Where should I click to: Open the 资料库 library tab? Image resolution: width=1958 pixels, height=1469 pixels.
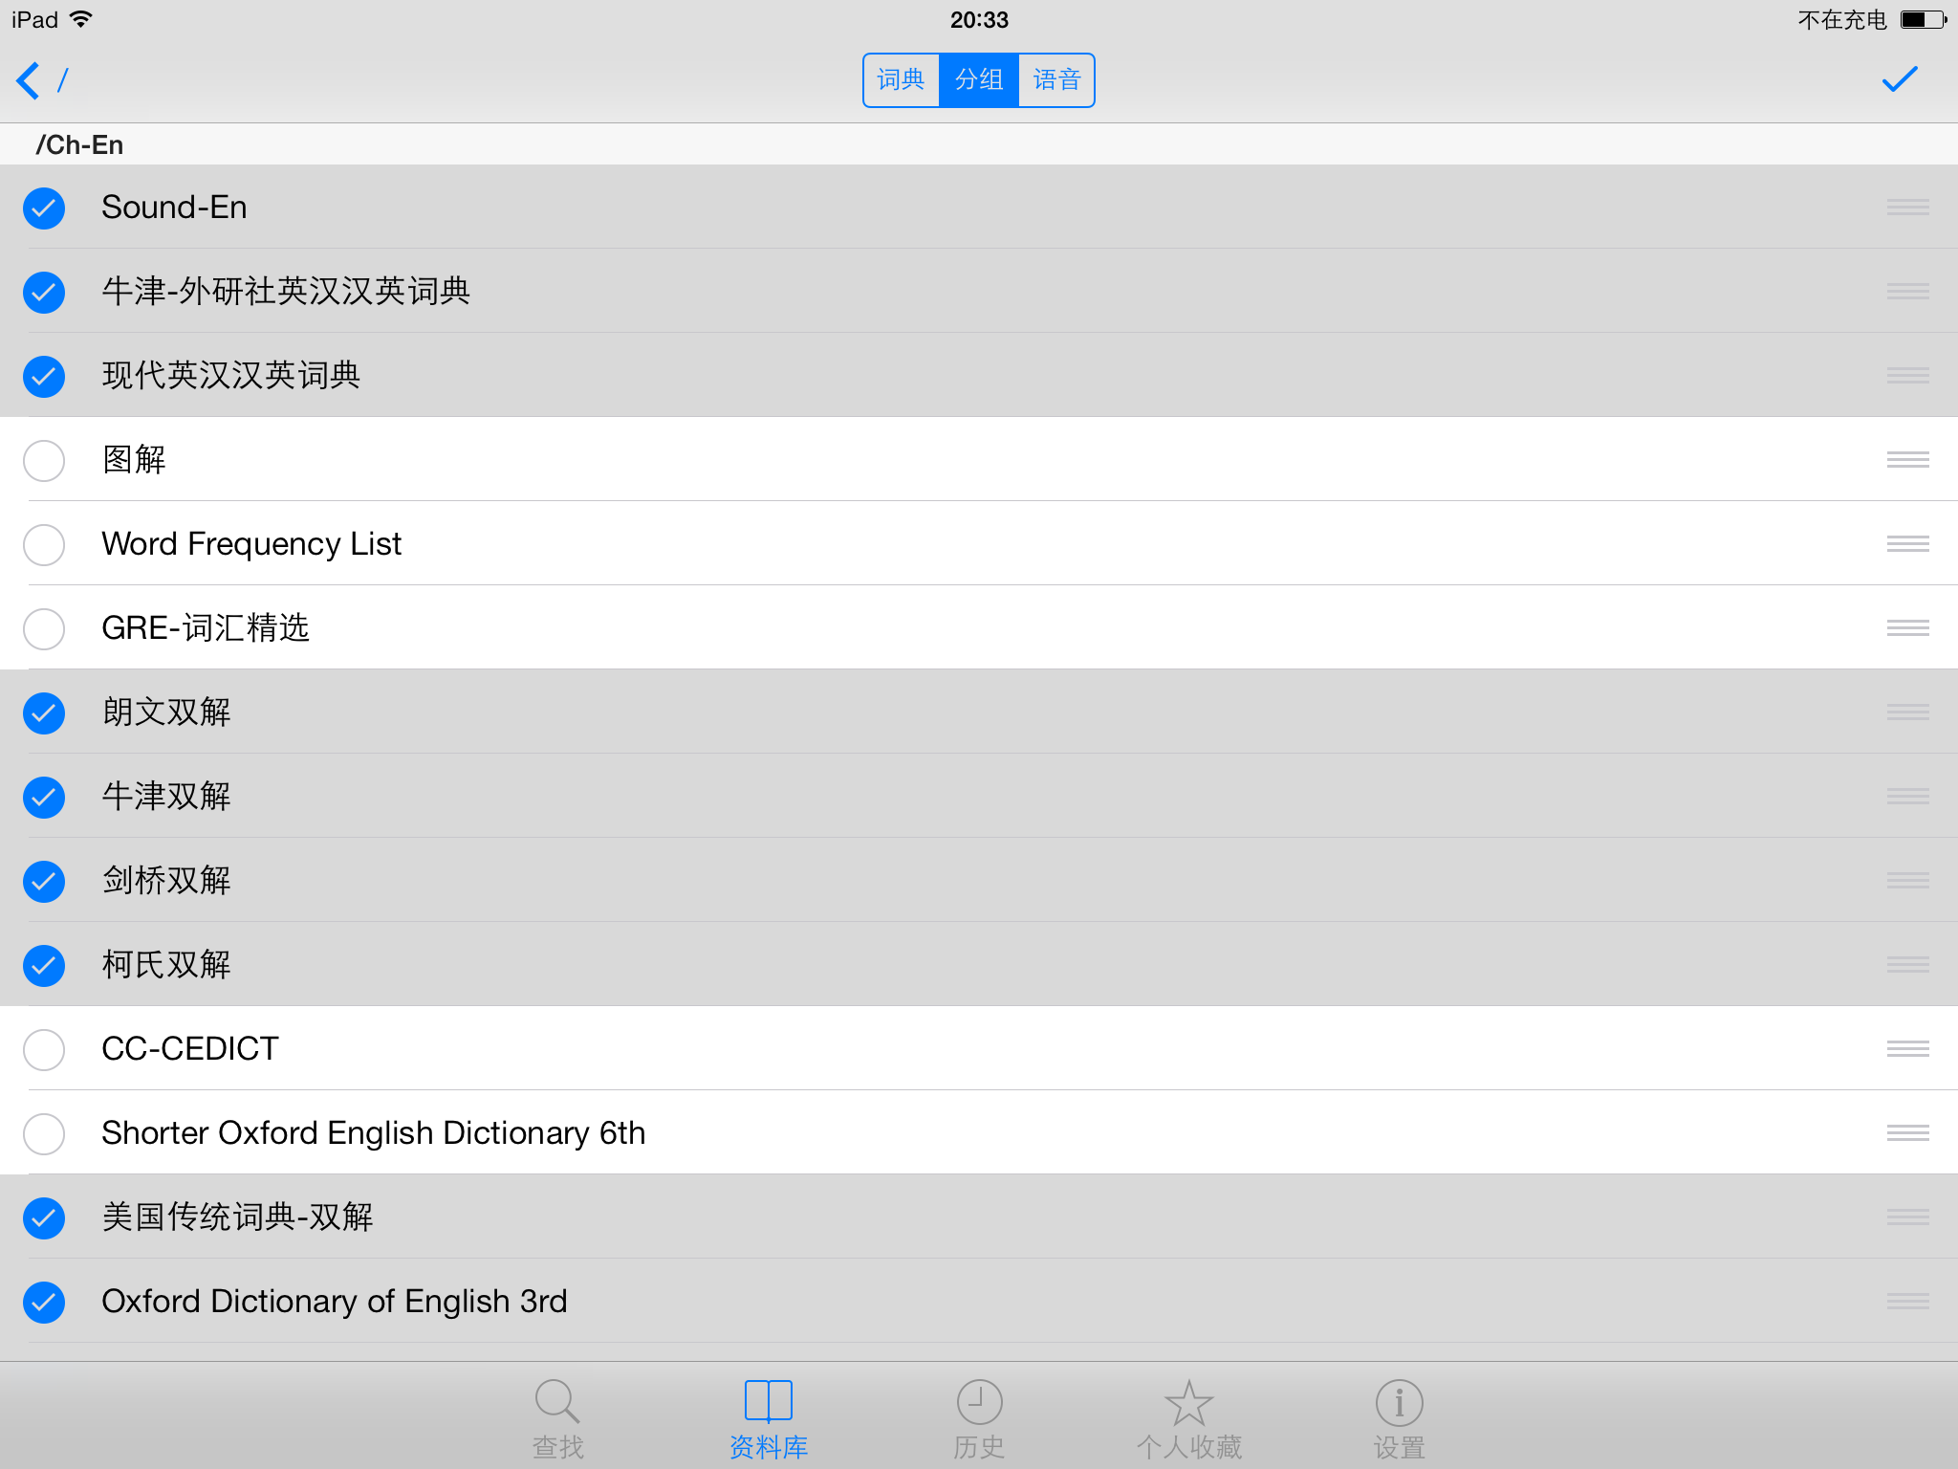tap(769, 1419)
